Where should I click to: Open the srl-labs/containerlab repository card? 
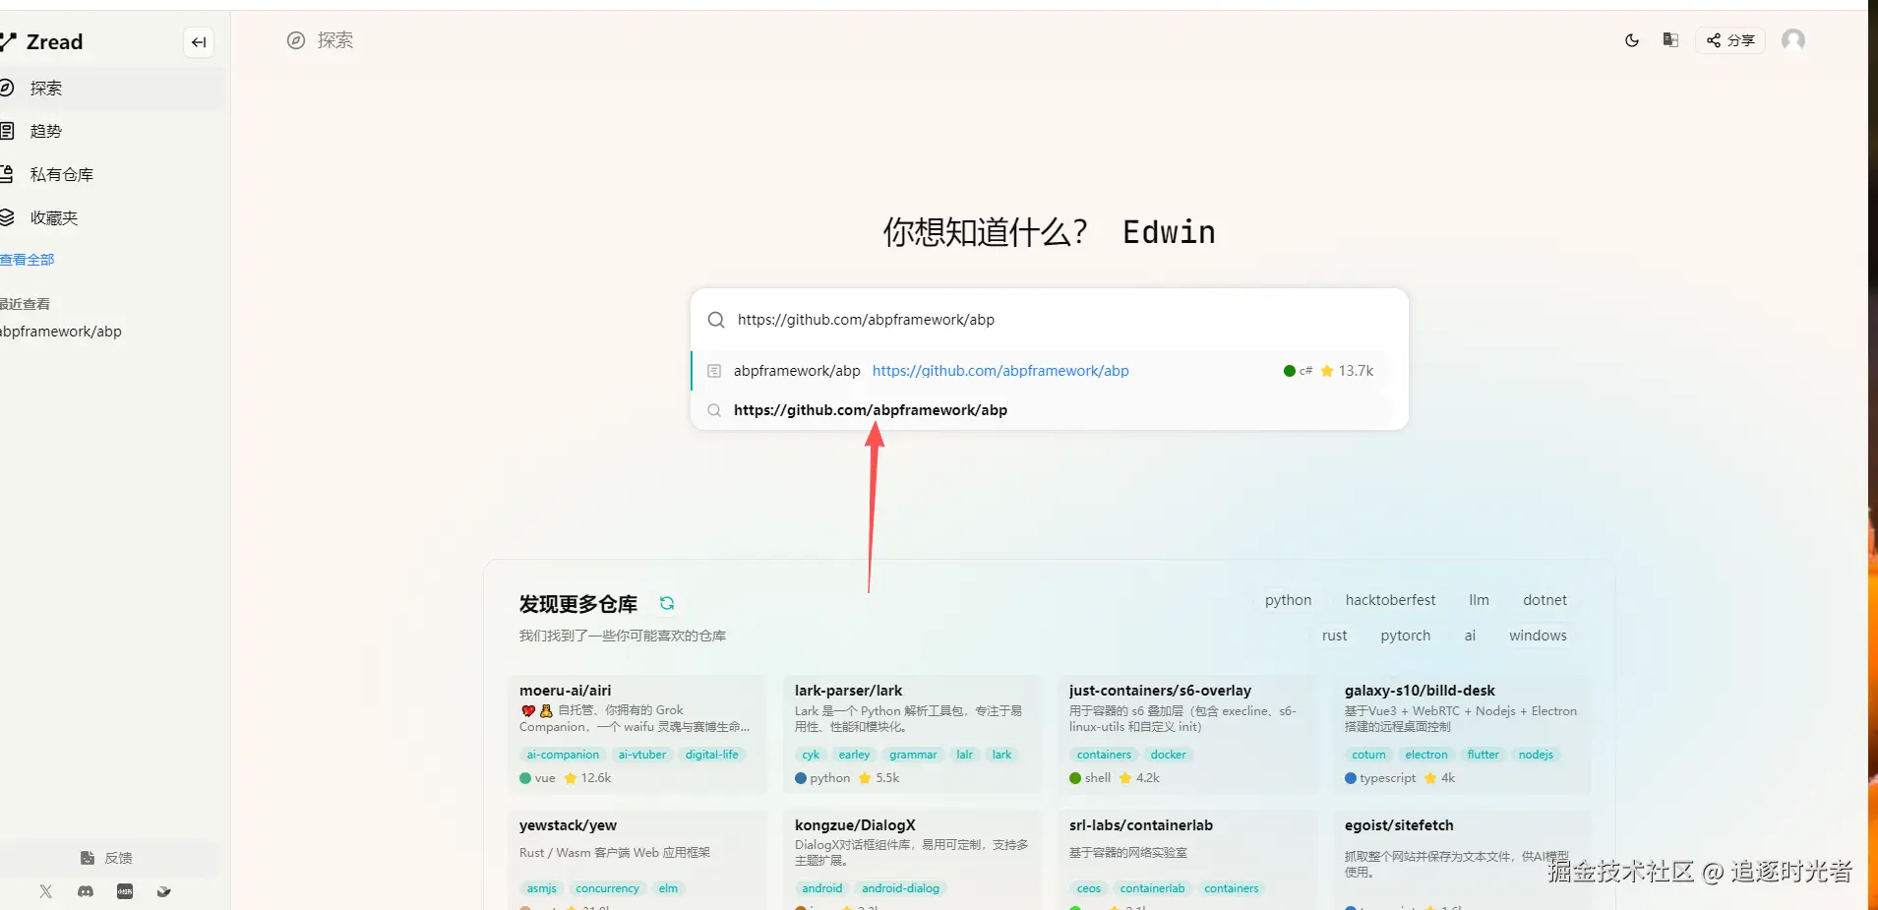pyautogui.click(x=1186, y=860)
